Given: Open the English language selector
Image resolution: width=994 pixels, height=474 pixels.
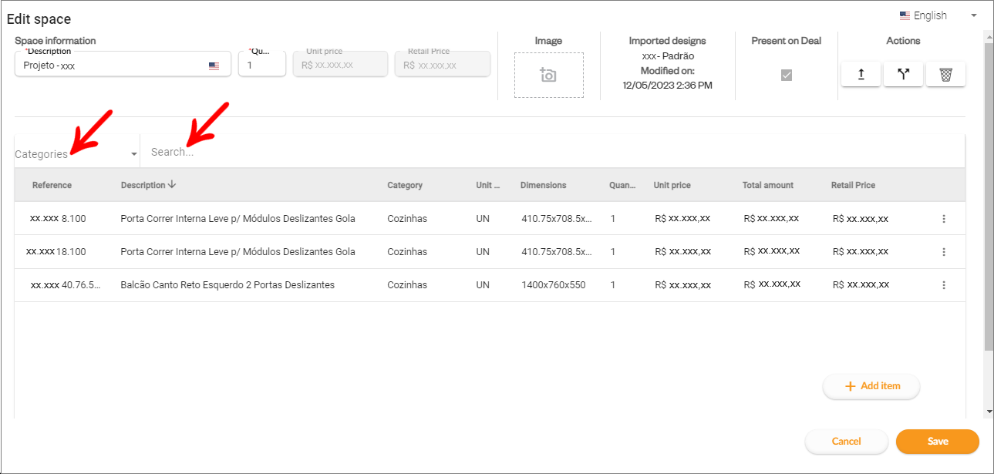Looking at the screenshot, I should (937, 15).
